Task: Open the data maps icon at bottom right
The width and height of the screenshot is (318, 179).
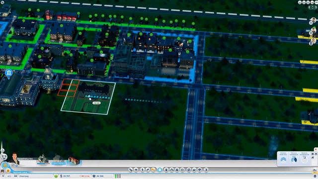Action: point(315,170)
